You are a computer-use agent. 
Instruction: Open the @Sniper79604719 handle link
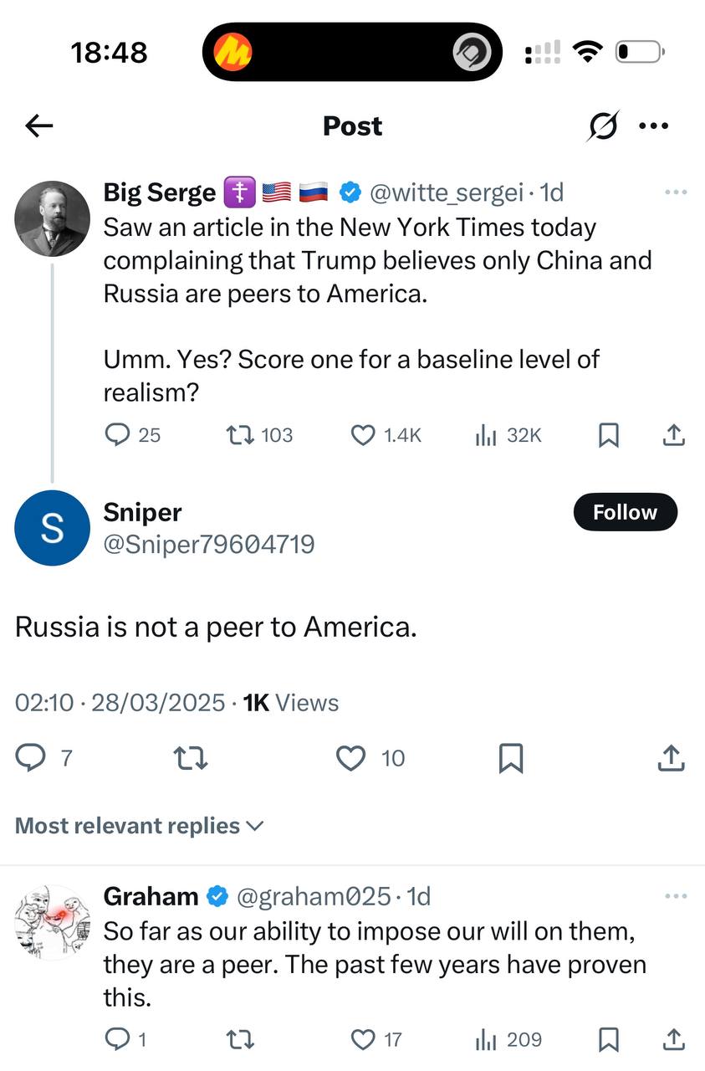(x=208, y=545)
